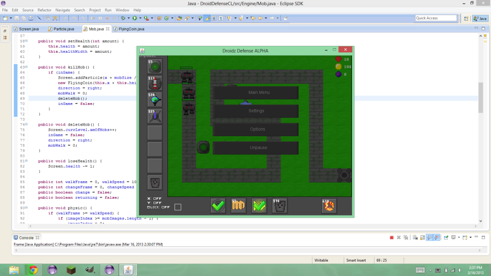Navigate back with the yellow arrow
The image size is (491, 276).
pyautogui.click(x=260, y=18)
